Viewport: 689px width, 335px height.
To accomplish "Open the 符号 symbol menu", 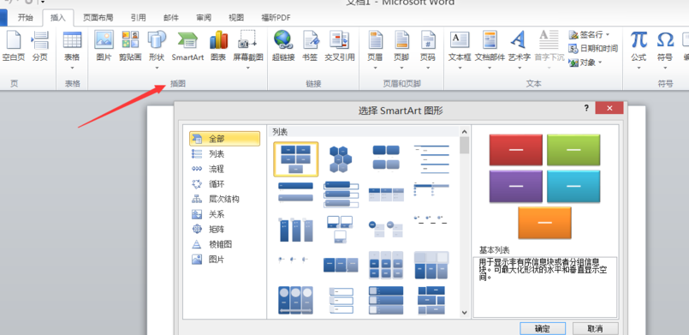I will pos(665,51).
